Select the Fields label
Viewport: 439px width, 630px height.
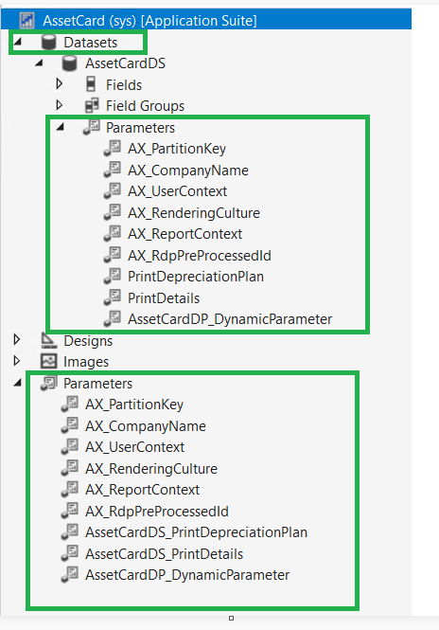pyautogui.click(x=124, y=84)
